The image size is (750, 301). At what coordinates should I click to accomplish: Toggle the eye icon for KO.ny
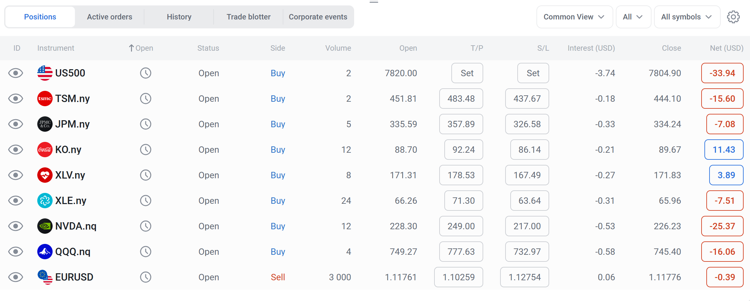tap(16, 150)
